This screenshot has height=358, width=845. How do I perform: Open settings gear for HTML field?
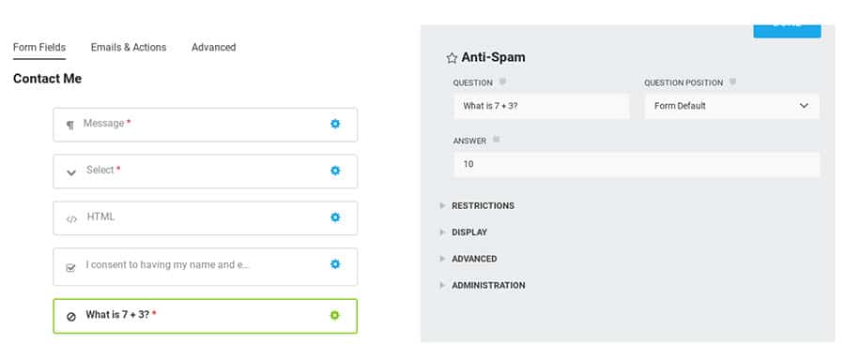pyautogui.click(x=335, y=217)
